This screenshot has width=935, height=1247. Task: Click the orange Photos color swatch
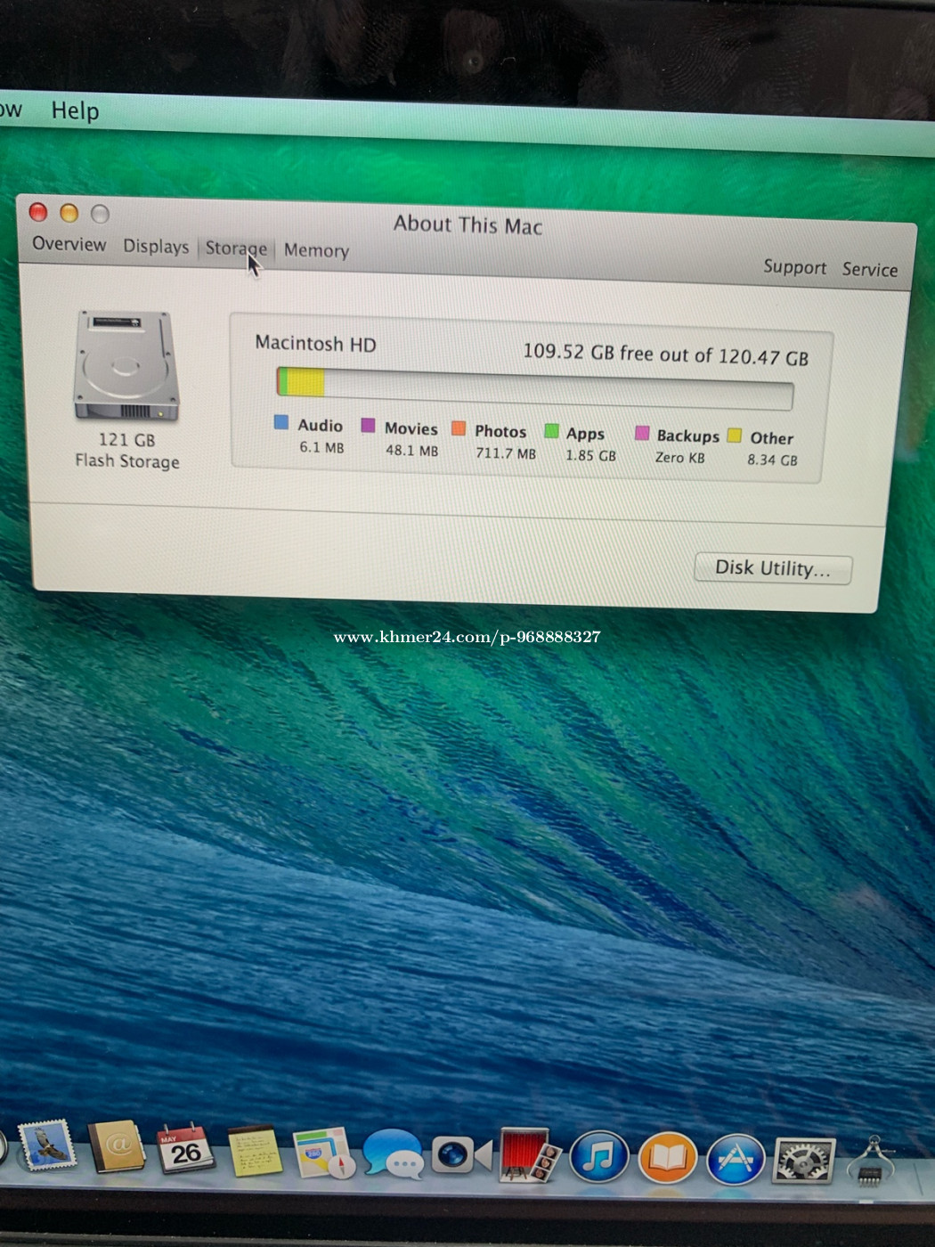459,428
